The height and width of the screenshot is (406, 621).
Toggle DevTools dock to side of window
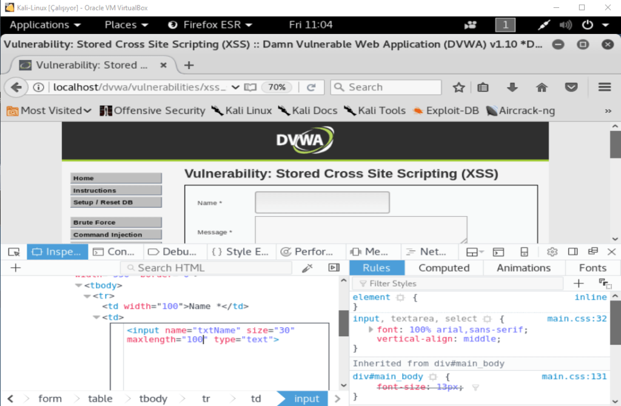tap(572, 252)
